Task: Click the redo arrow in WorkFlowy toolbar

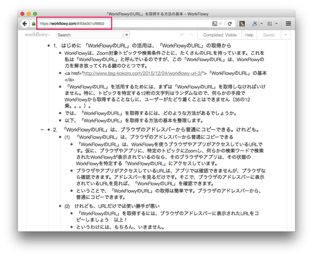Action: [191, 35]
